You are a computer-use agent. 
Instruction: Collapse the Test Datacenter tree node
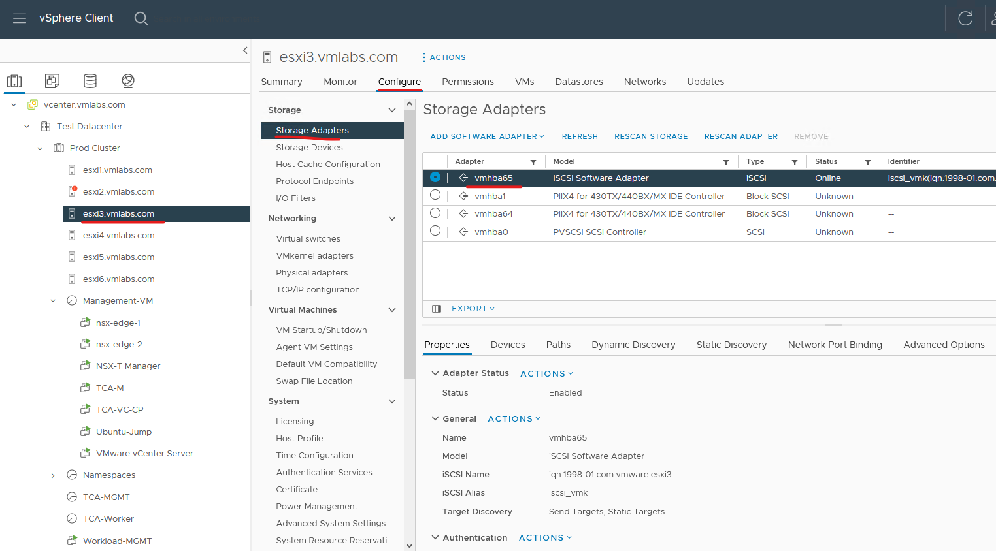27,126
